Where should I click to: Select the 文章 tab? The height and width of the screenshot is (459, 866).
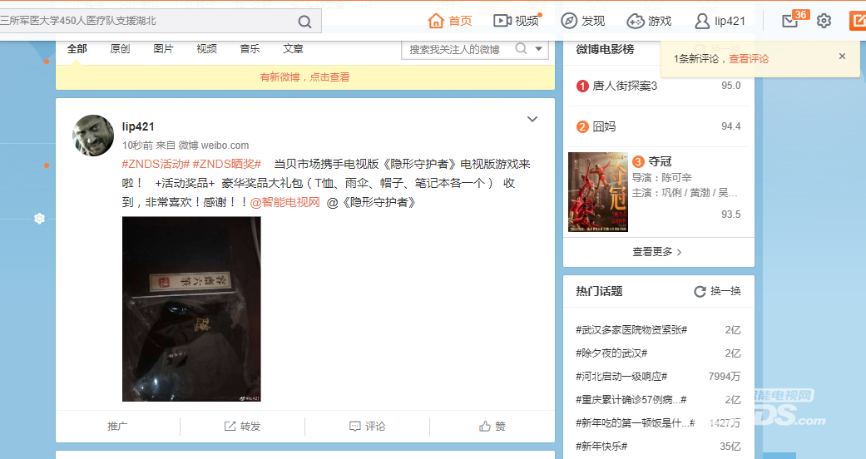[x=293, y=48]
